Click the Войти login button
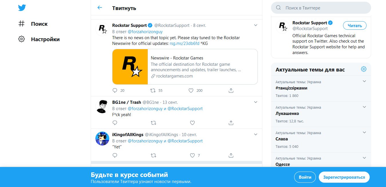The width and height of the screenshot is (386, 187). (x=305, y=177)
